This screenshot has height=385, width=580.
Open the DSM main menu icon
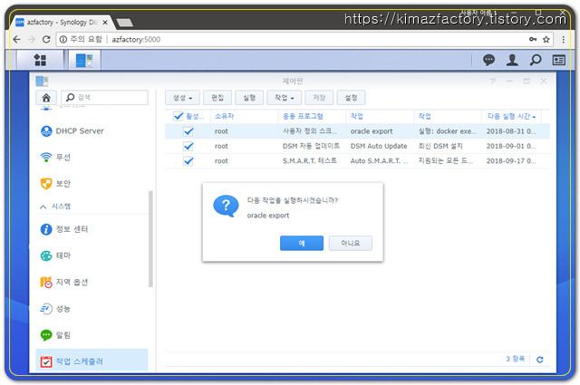coord(40,60)
